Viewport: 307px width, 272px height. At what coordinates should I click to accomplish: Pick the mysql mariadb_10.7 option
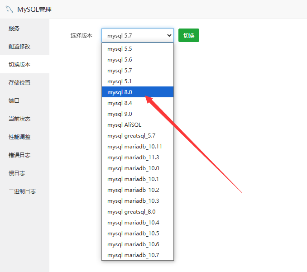click(x=138, y=255)
